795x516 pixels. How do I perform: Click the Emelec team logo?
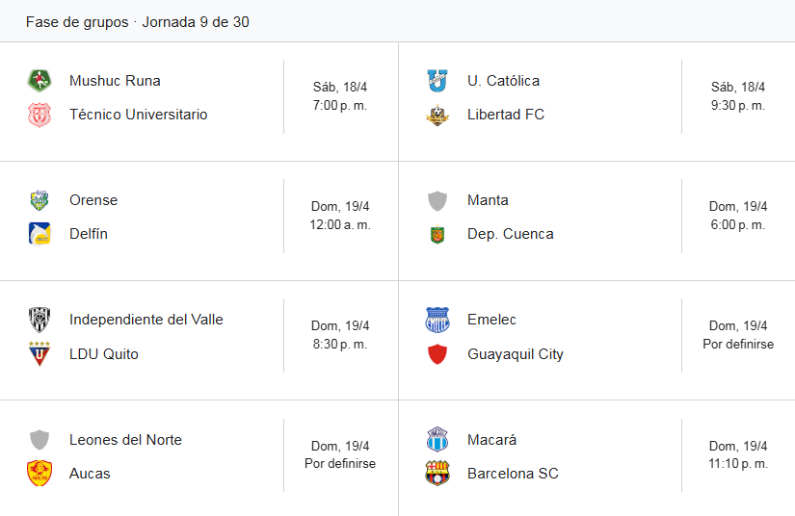(437, 320)
